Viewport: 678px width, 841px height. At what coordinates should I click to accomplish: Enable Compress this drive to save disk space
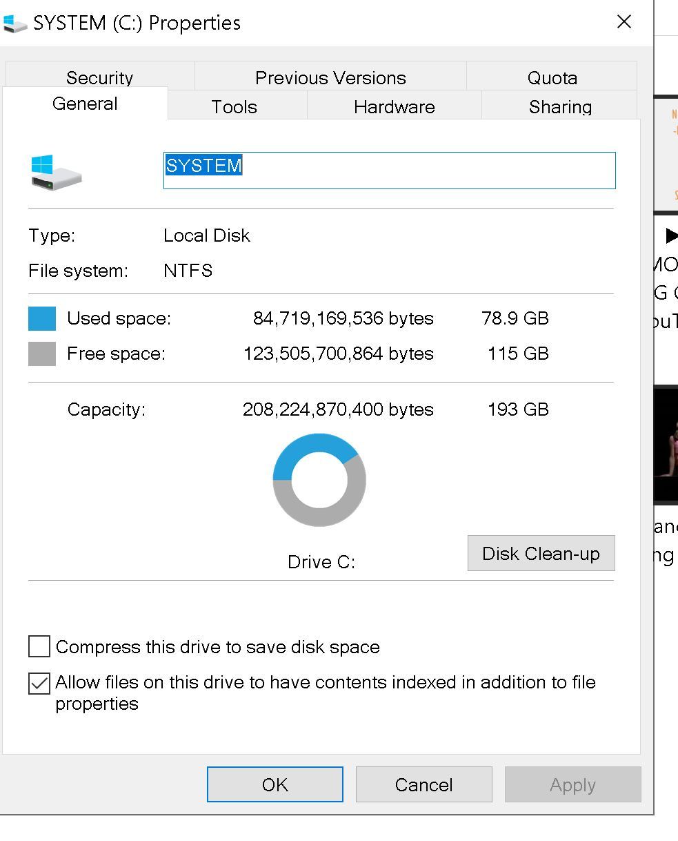point(39,647)
